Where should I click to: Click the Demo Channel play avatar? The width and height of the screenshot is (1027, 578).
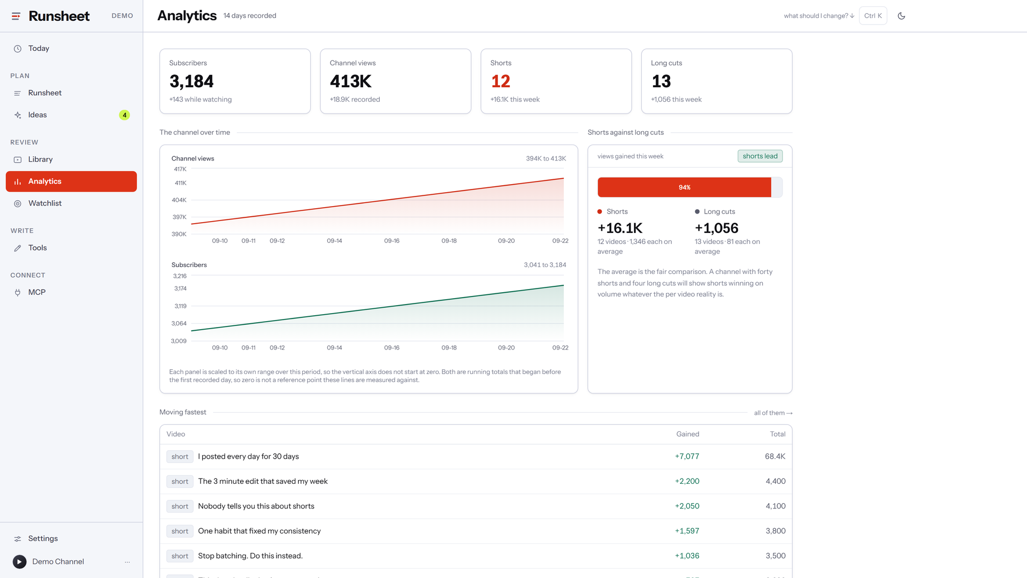(20, 562)
